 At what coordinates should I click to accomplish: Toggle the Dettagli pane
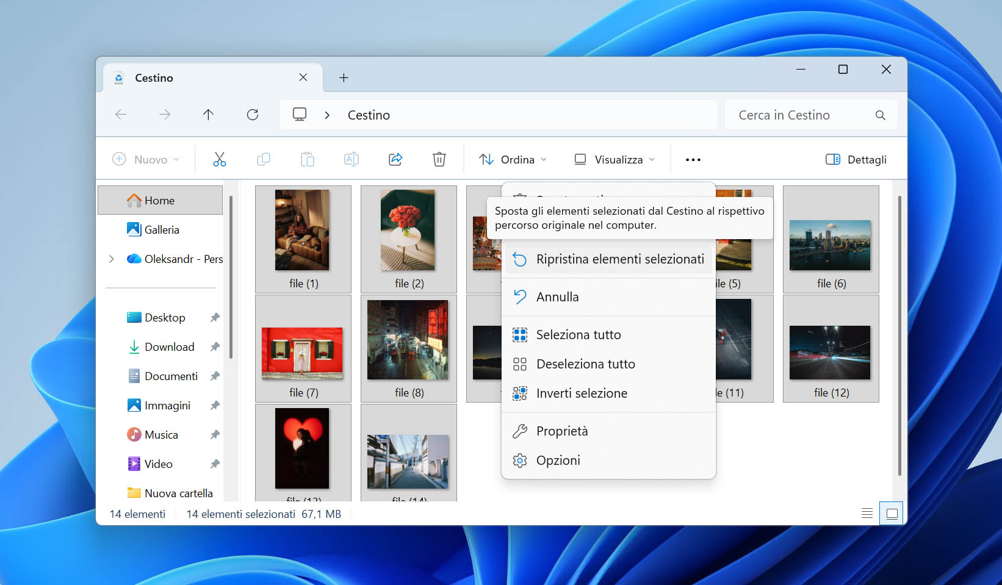coord(856,159)
